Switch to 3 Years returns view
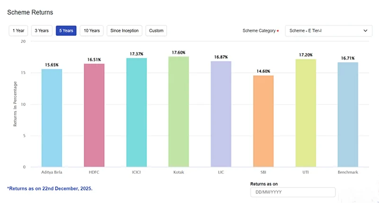379x203 pixels. pos(42,31)
